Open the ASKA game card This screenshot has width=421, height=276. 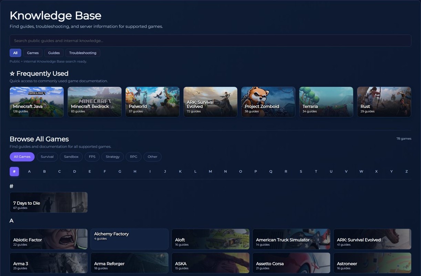coord(210,263)
